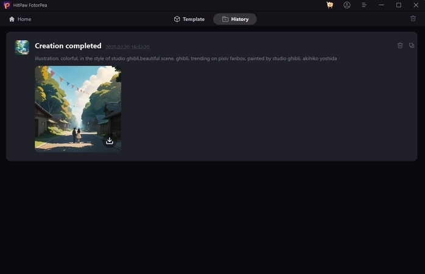Delete the Creation completed entry
This screenshot has height=274, width=425.
click(x=400, y=45)
